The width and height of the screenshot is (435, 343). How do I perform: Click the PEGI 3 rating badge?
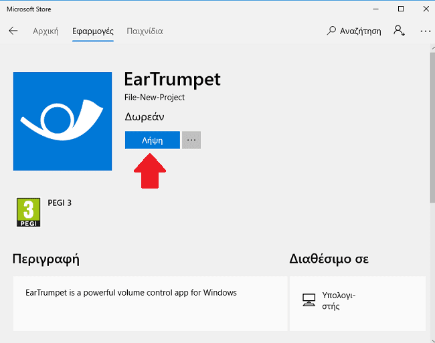pos(28,212)
